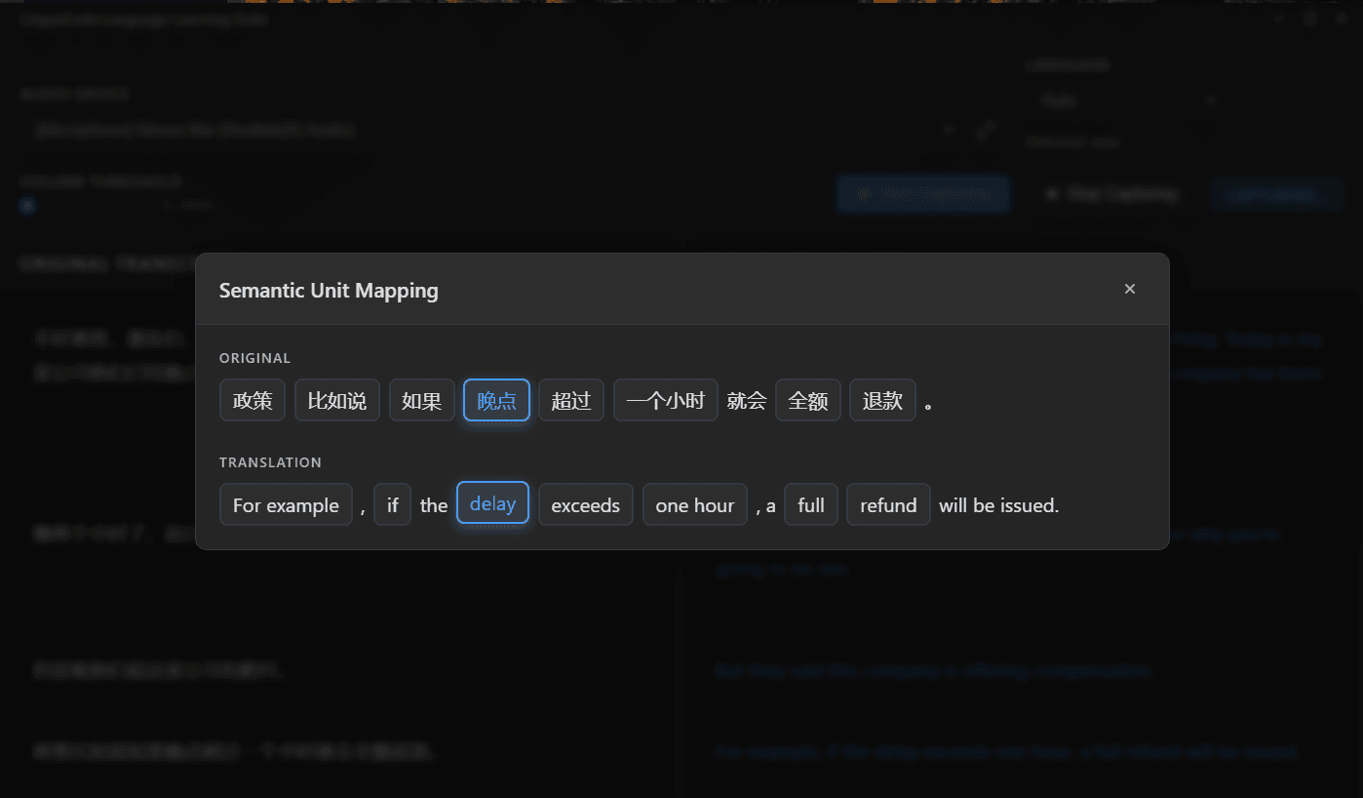Click the highlighted 晚点 chip
Screen dimensions: 1363x798
(496, 400)
